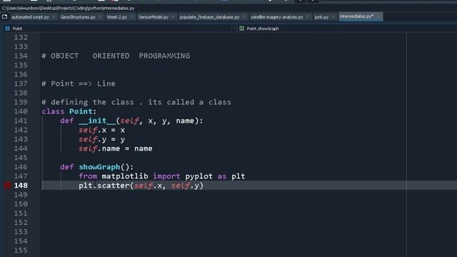This screenshot has width=457, height=257.
Task: Click 'showGraph' in the def line
Action: pyautogui.click(x=99, y=167)
